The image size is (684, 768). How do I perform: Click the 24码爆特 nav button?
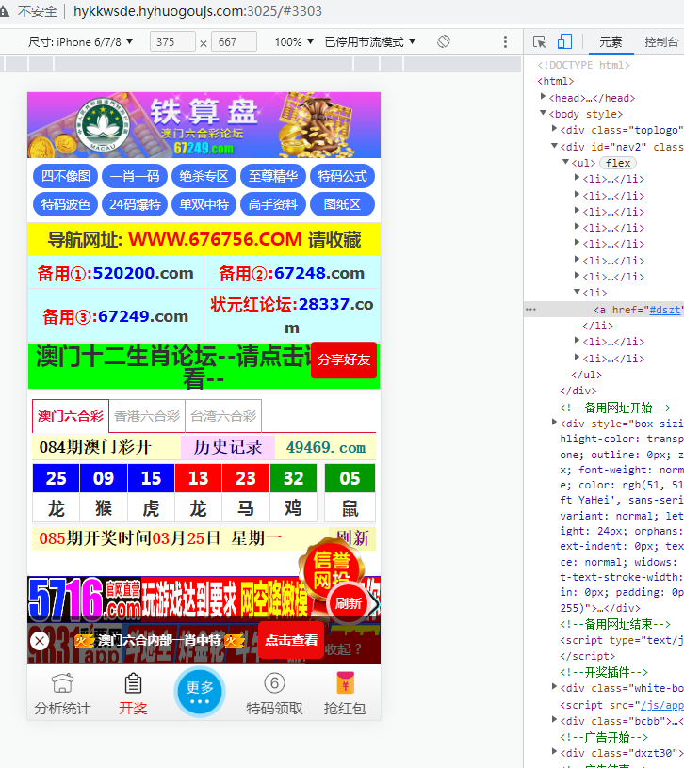point(135,204)
